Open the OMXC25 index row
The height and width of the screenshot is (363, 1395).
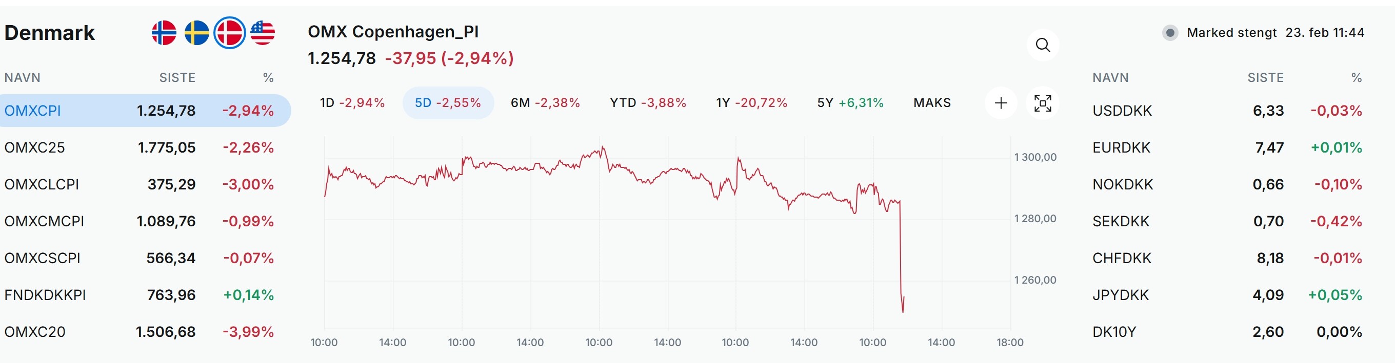coord(35,147)
